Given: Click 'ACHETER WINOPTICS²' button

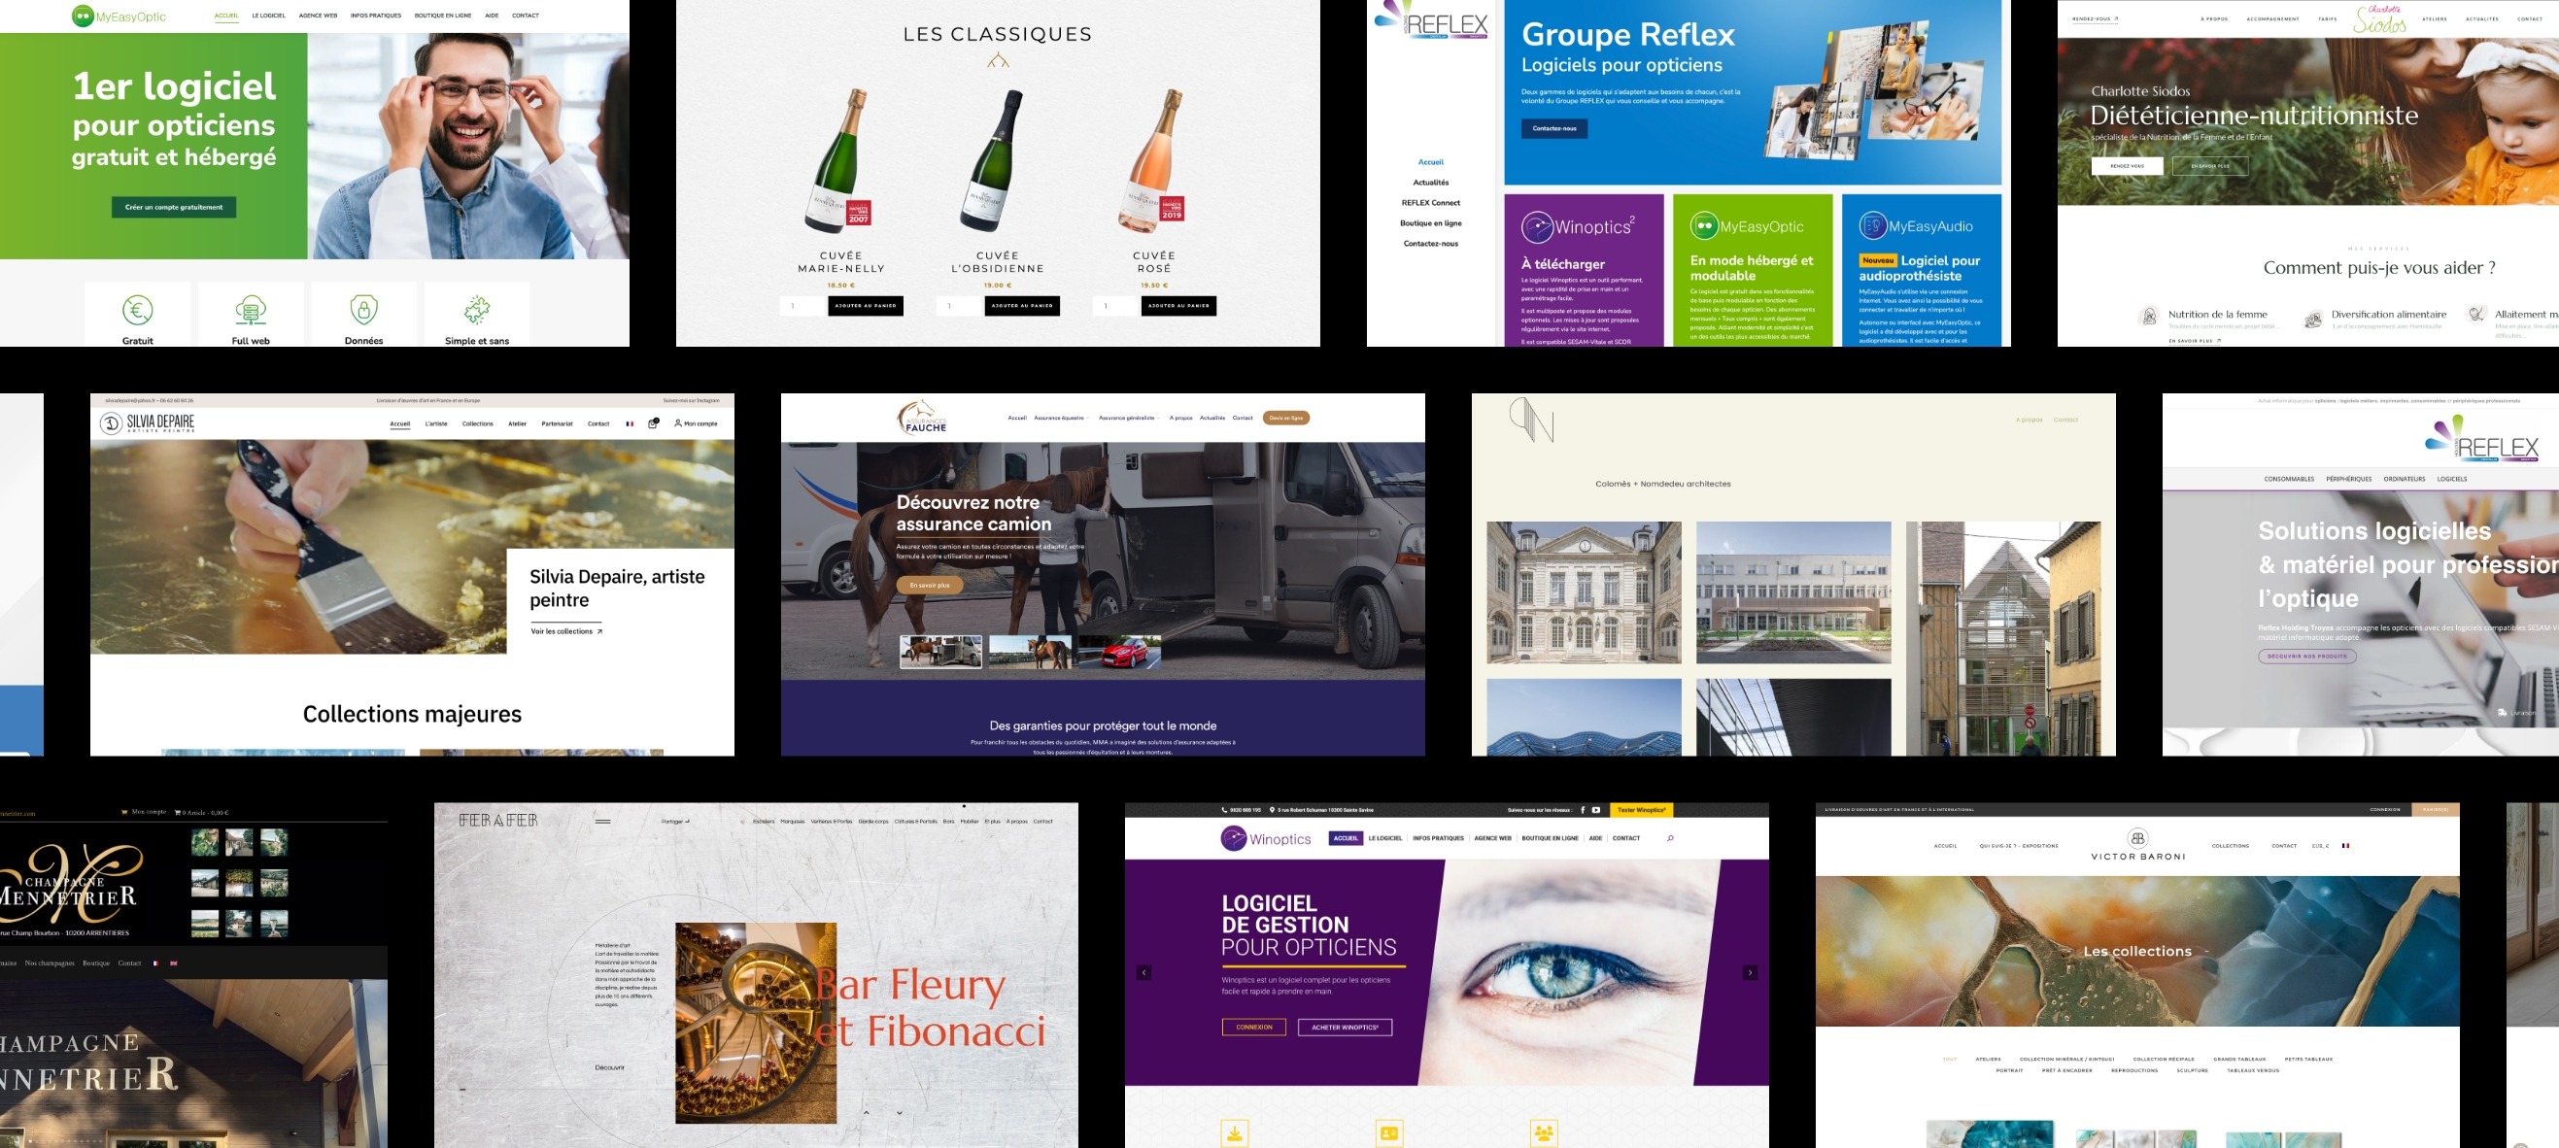Looking at the screenshot, I should (x=1344, y=1027).
